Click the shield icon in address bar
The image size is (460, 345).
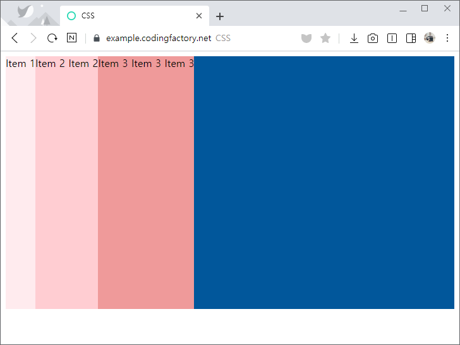tap(306, 39)
